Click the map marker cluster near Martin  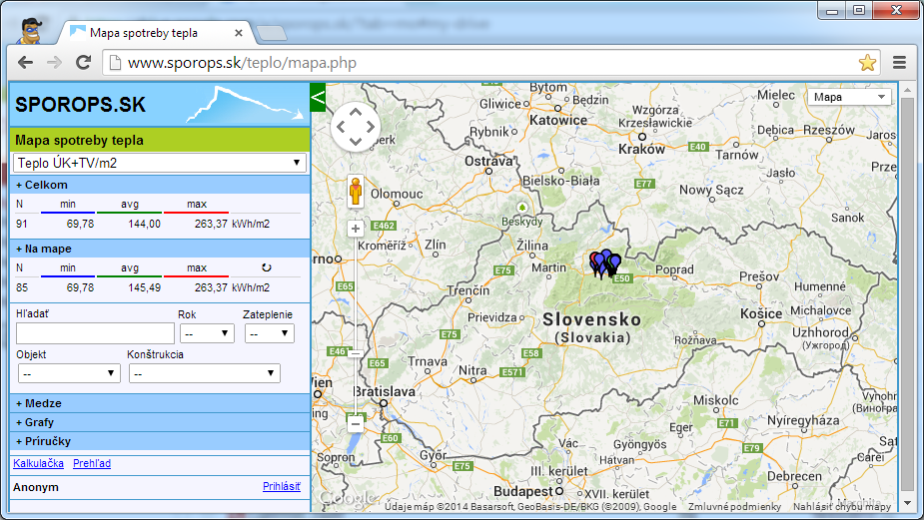[x=603, y=263]
